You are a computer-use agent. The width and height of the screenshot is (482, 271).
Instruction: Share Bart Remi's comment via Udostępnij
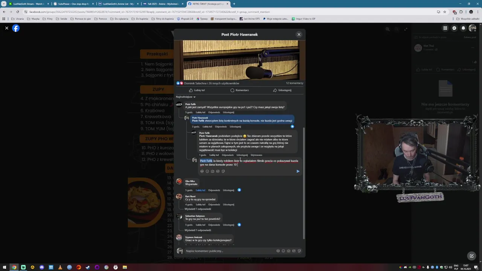pos(228,204)
